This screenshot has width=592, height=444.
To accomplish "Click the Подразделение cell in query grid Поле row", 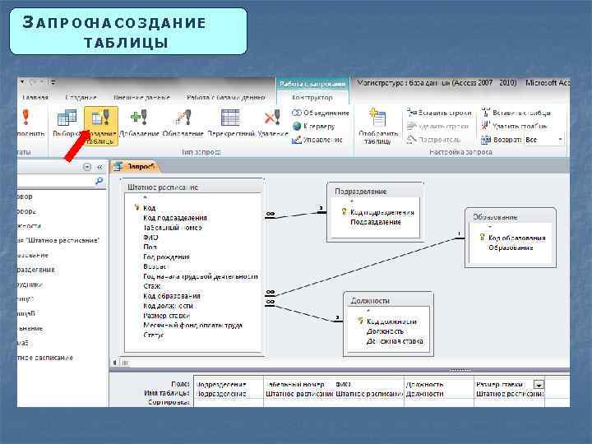I will pos(229,384).
